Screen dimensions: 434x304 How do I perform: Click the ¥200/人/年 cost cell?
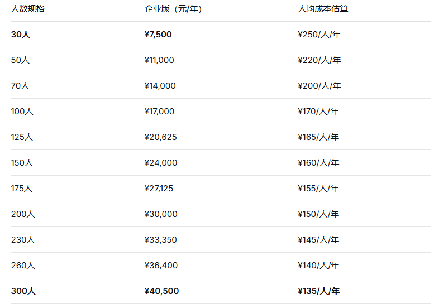319,86
